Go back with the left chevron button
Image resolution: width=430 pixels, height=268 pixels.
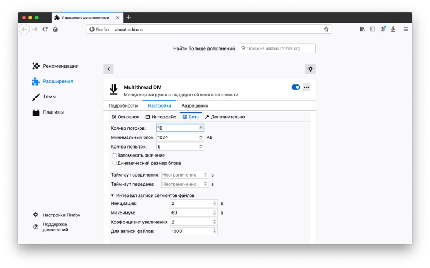pos(109,69)
